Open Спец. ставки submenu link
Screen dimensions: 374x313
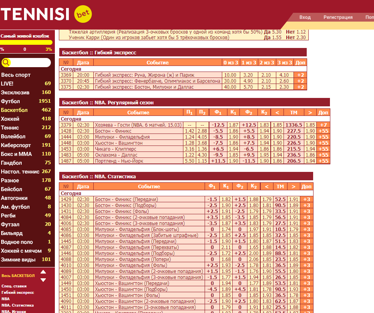pyautogui.click(x=14, y=286)
